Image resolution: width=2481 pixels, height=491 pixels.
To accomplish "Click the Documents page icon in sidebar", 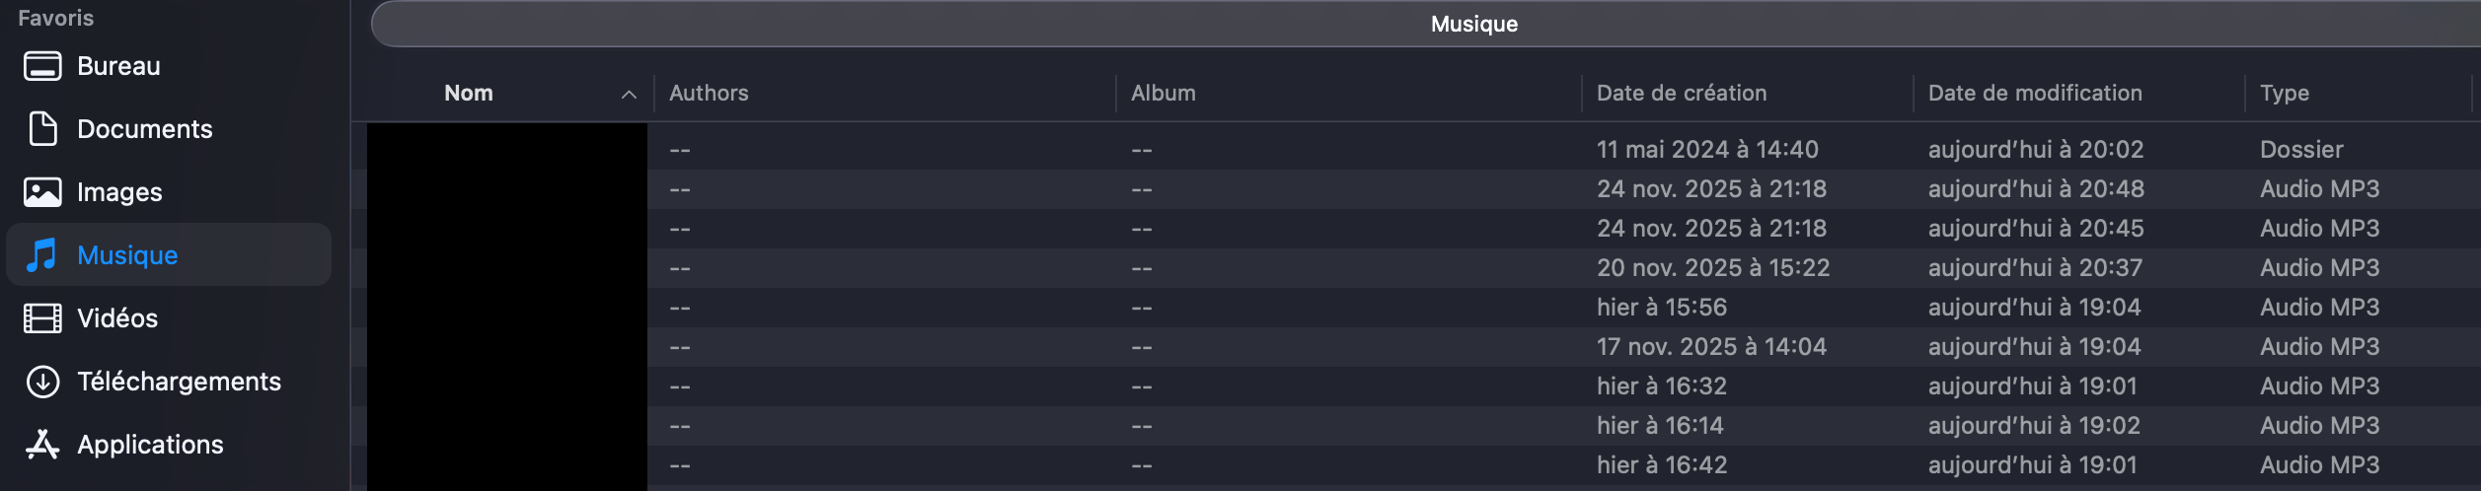I will (x=42, y=129).
